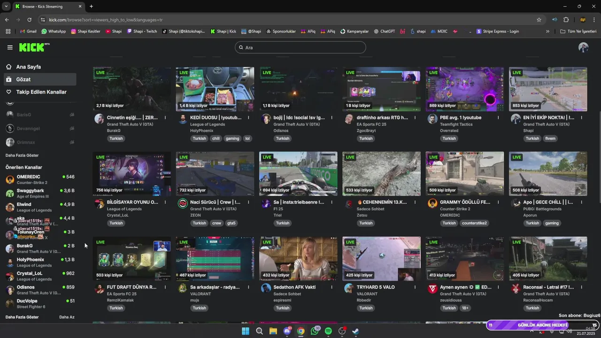Image resolution: width=601 pixels, height=338 pixels.
Task: Open PUBG: Battlegrounds category link under Apo
Action: pos(542,209)
